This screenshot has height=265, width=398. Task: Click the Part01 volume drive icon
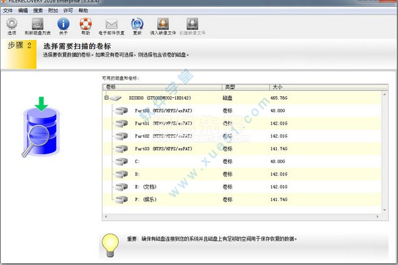point(121,123)
